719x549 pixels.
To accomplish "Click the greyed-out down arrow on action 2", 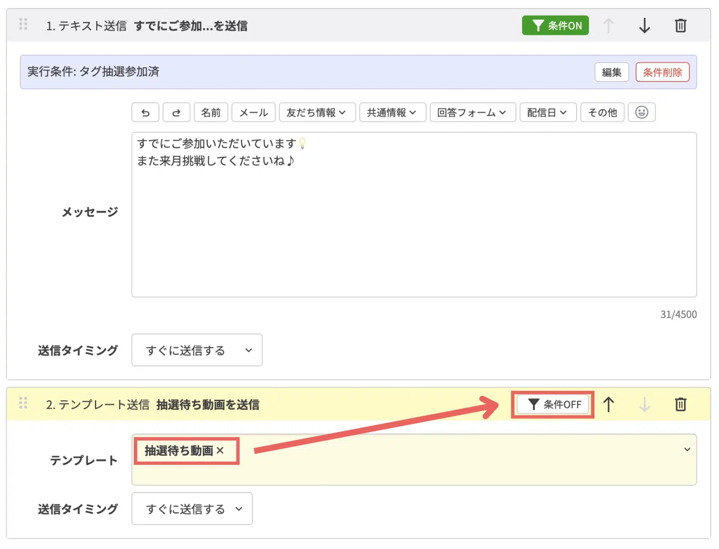I will coord(644,404).
